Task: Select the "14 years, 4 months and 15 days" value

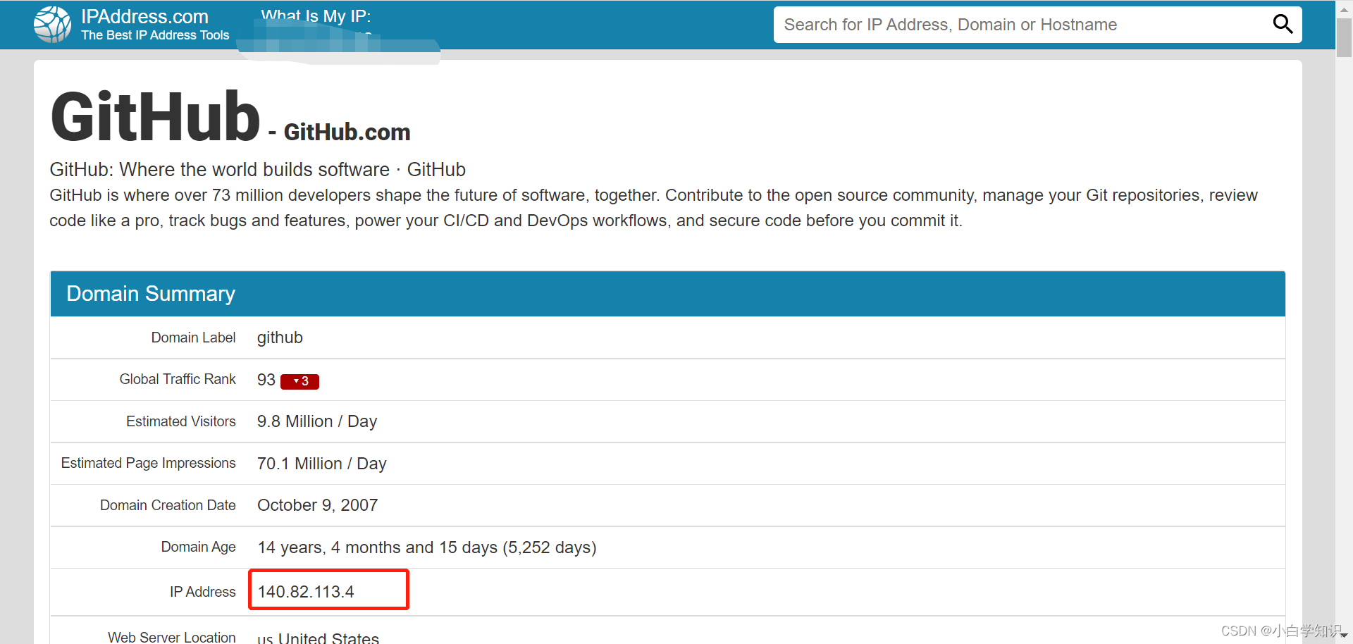Action: (426, 547)
